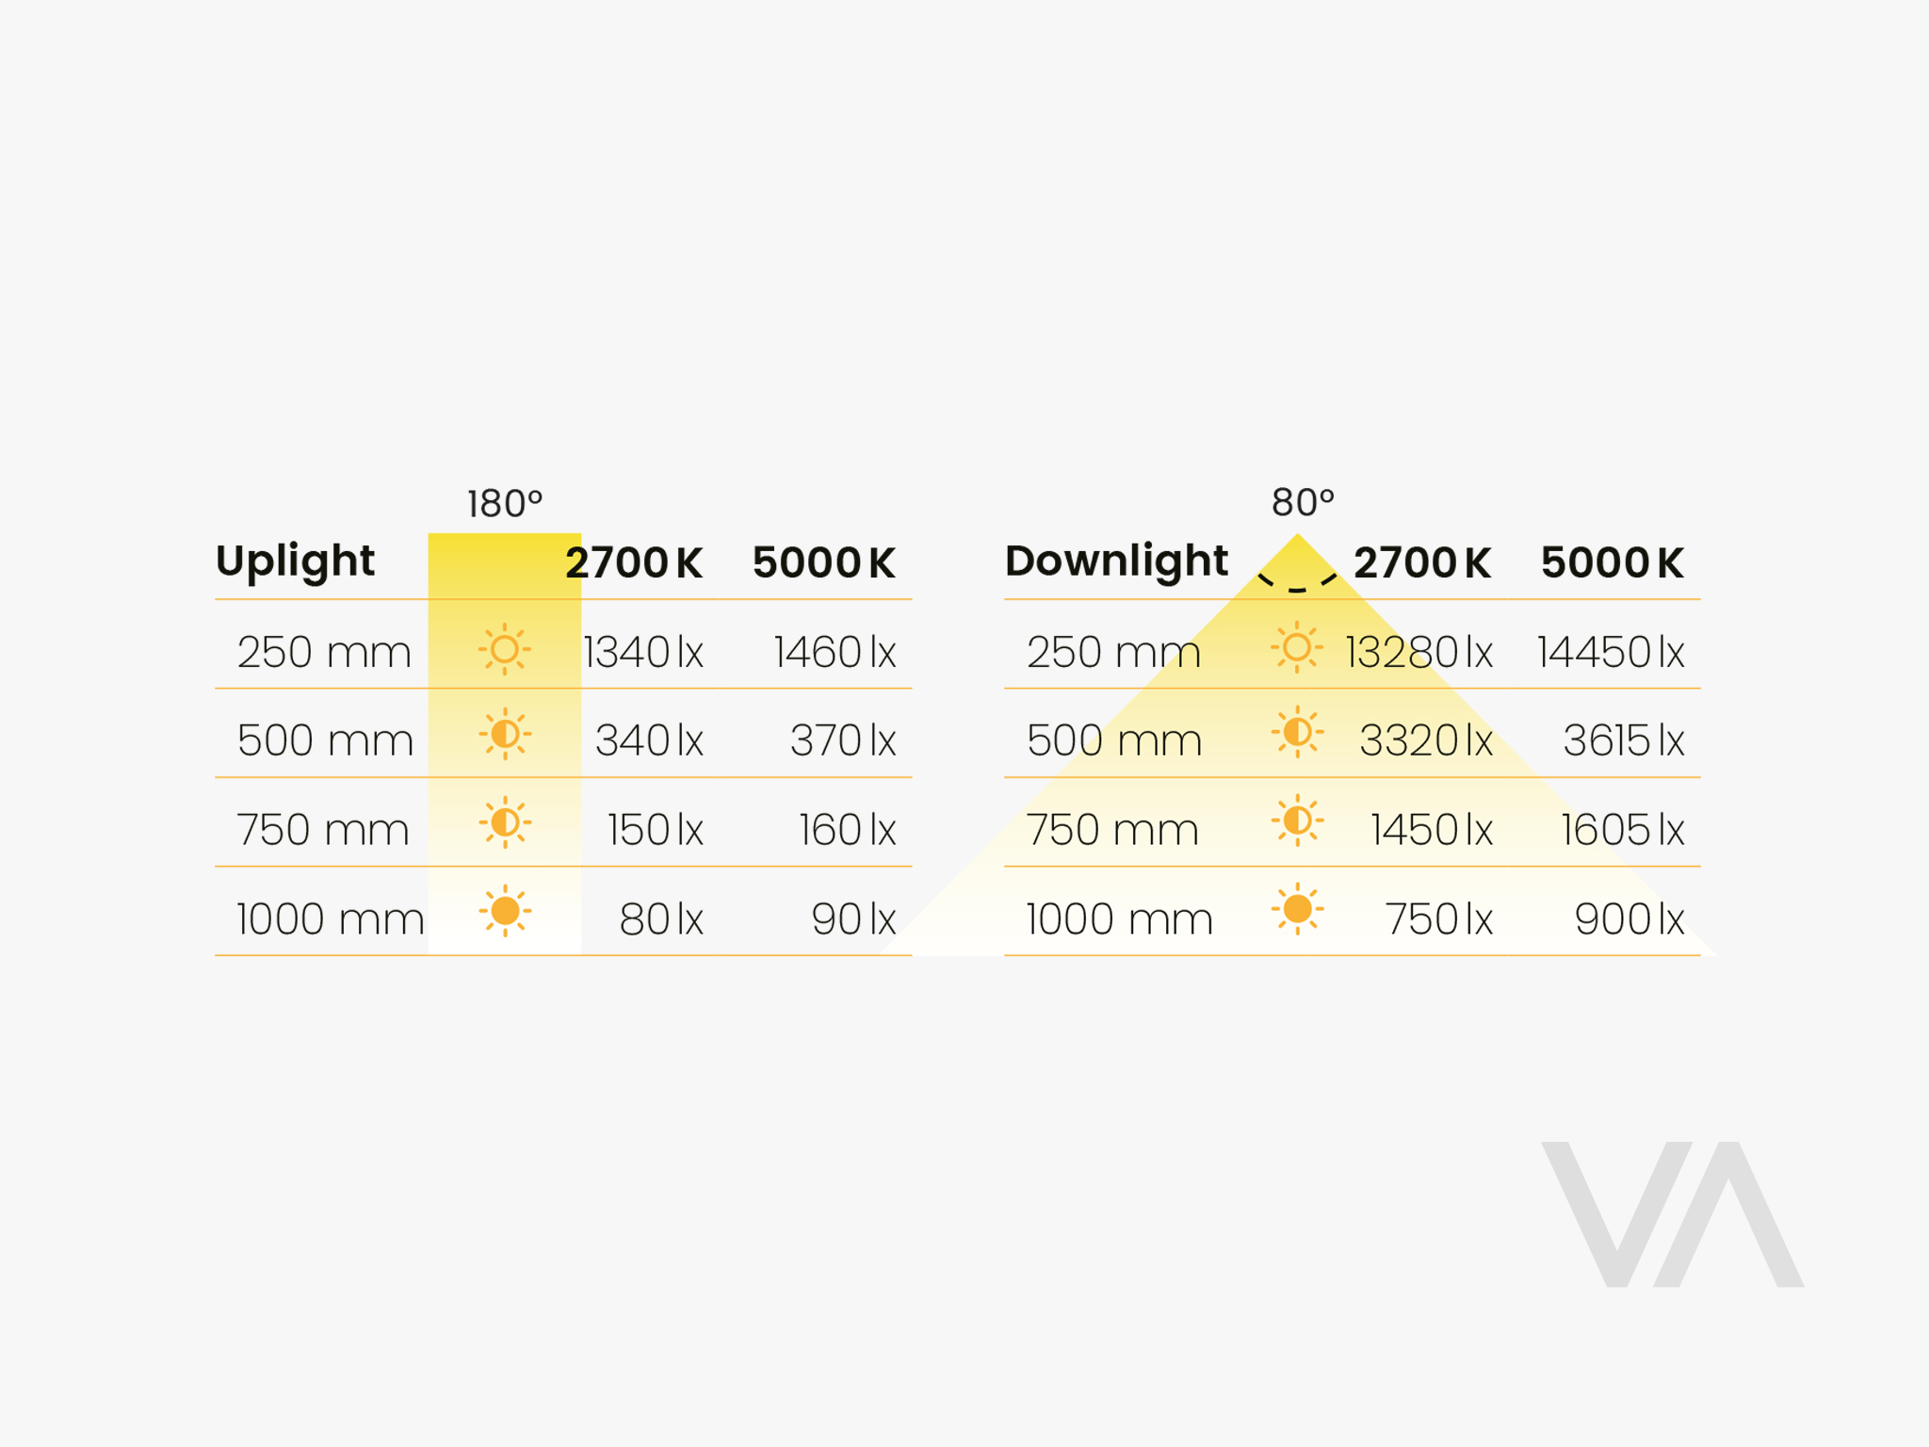
Task: Click the sun icon in Downlight 750 mm row
Action: click(x=1297, y=821)
